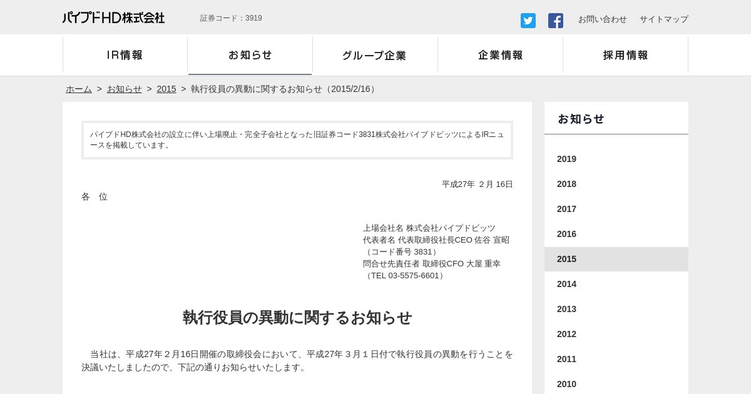Image resolution: width=751 pixels, height=394 pixels.
Task: Click the sidebar お知らせ heading
Action: 581,119
